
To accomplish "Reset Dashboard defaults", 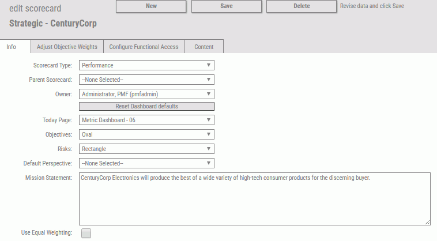I will point(146,107).
